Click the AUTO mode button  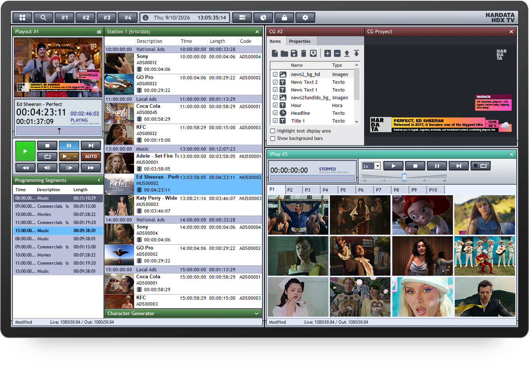[x=91, y=156]
